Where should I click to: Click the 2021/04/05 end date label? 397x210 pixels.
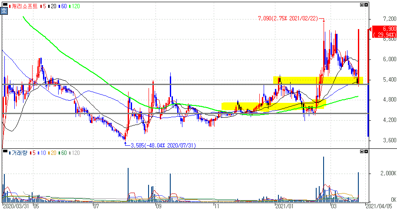(x=379, y=206)
